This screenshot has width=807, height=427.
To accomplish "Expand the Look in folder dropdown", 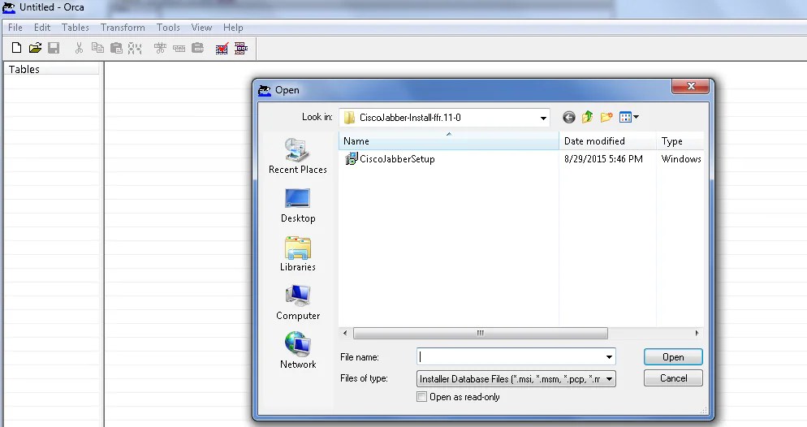I will pos(543,118).
